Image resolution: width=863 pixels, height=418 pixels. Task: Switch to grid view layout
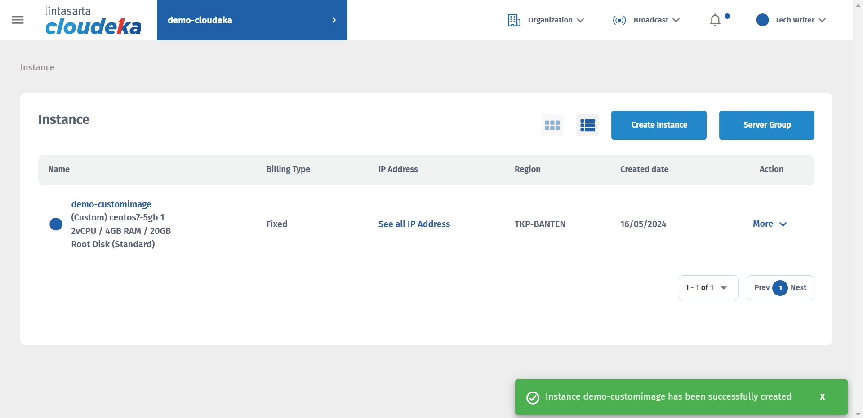click(x=552, y=125)
